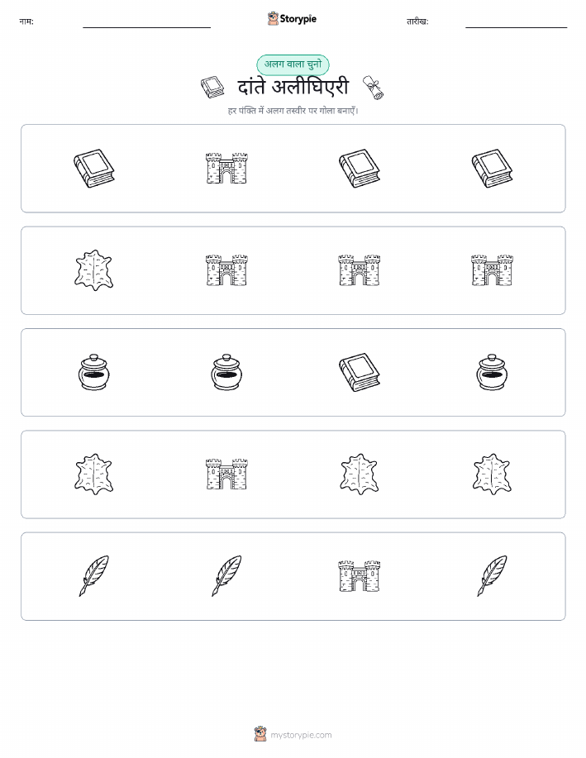This screenshot has width=586, height=758.
Task: Click the Storypie logo at top
Action: [x=292, y=19]
